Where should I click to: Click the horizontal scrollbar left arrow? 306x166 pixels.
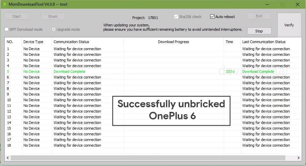tap(8, 158)
